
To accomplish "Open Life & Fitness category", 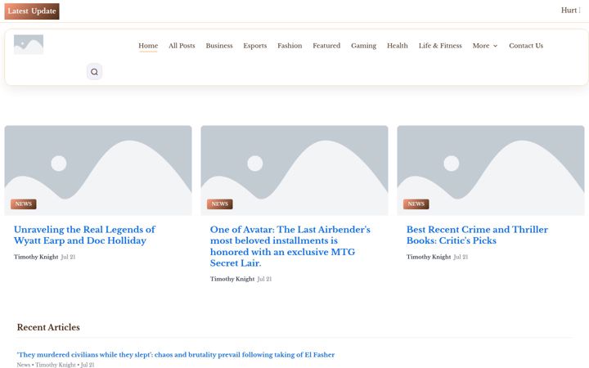I will pos(440,46).
